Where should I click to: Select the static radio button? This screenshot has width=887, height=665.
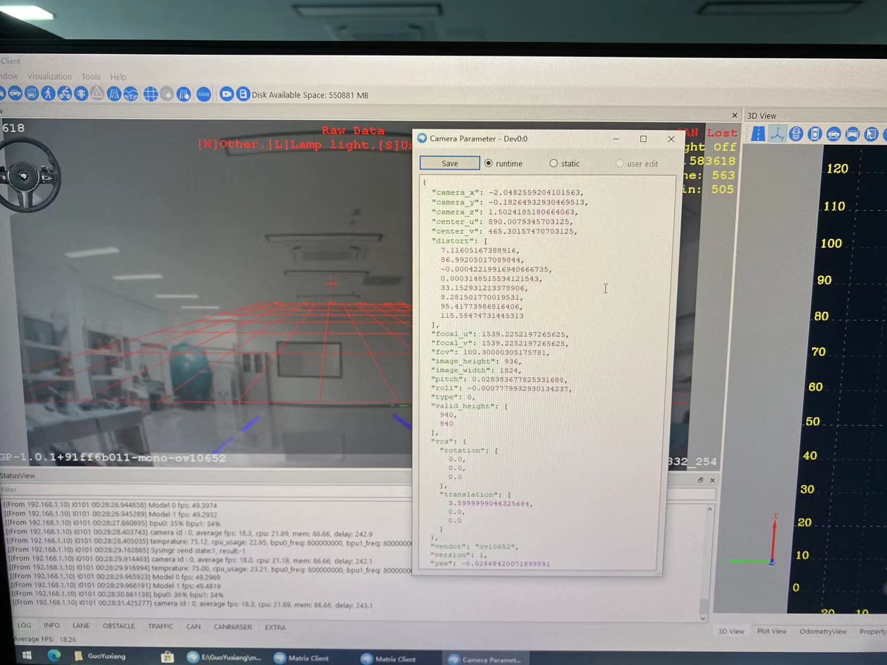coord(553,163)
